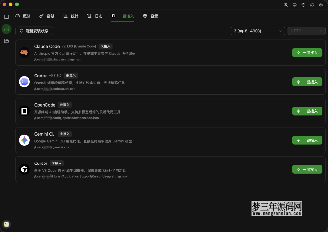This screenshot has height=232, width=328.
Task: Click the 开源终端 AI 编程助手 description
Action: [x=77, y=112]
